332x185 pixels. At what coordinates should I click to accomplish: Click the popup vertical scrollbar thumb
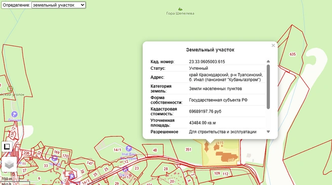click(268, 86)
